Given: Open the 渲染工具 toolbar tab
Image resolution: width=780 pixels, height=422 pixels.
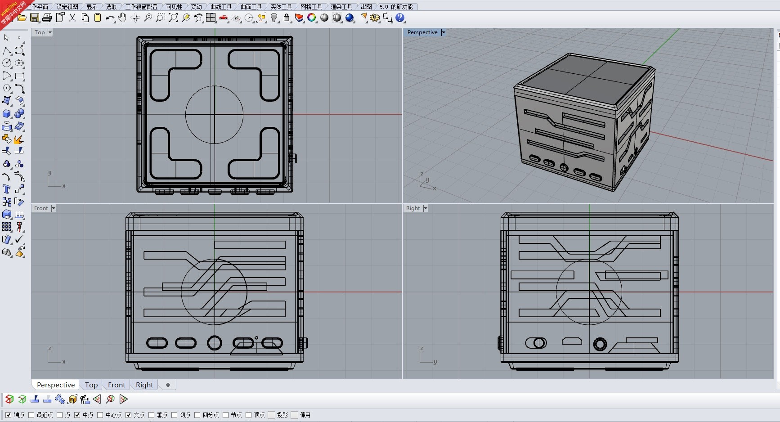Looking at the screenshot, I should tap(341, 7).
